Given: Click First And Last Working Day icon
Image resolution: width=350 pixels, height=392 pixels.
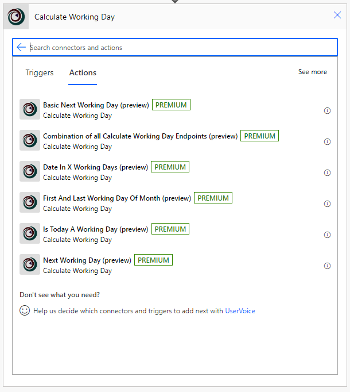Looking at the screenshot, I should pyautogui.click(x=30, y=202).
